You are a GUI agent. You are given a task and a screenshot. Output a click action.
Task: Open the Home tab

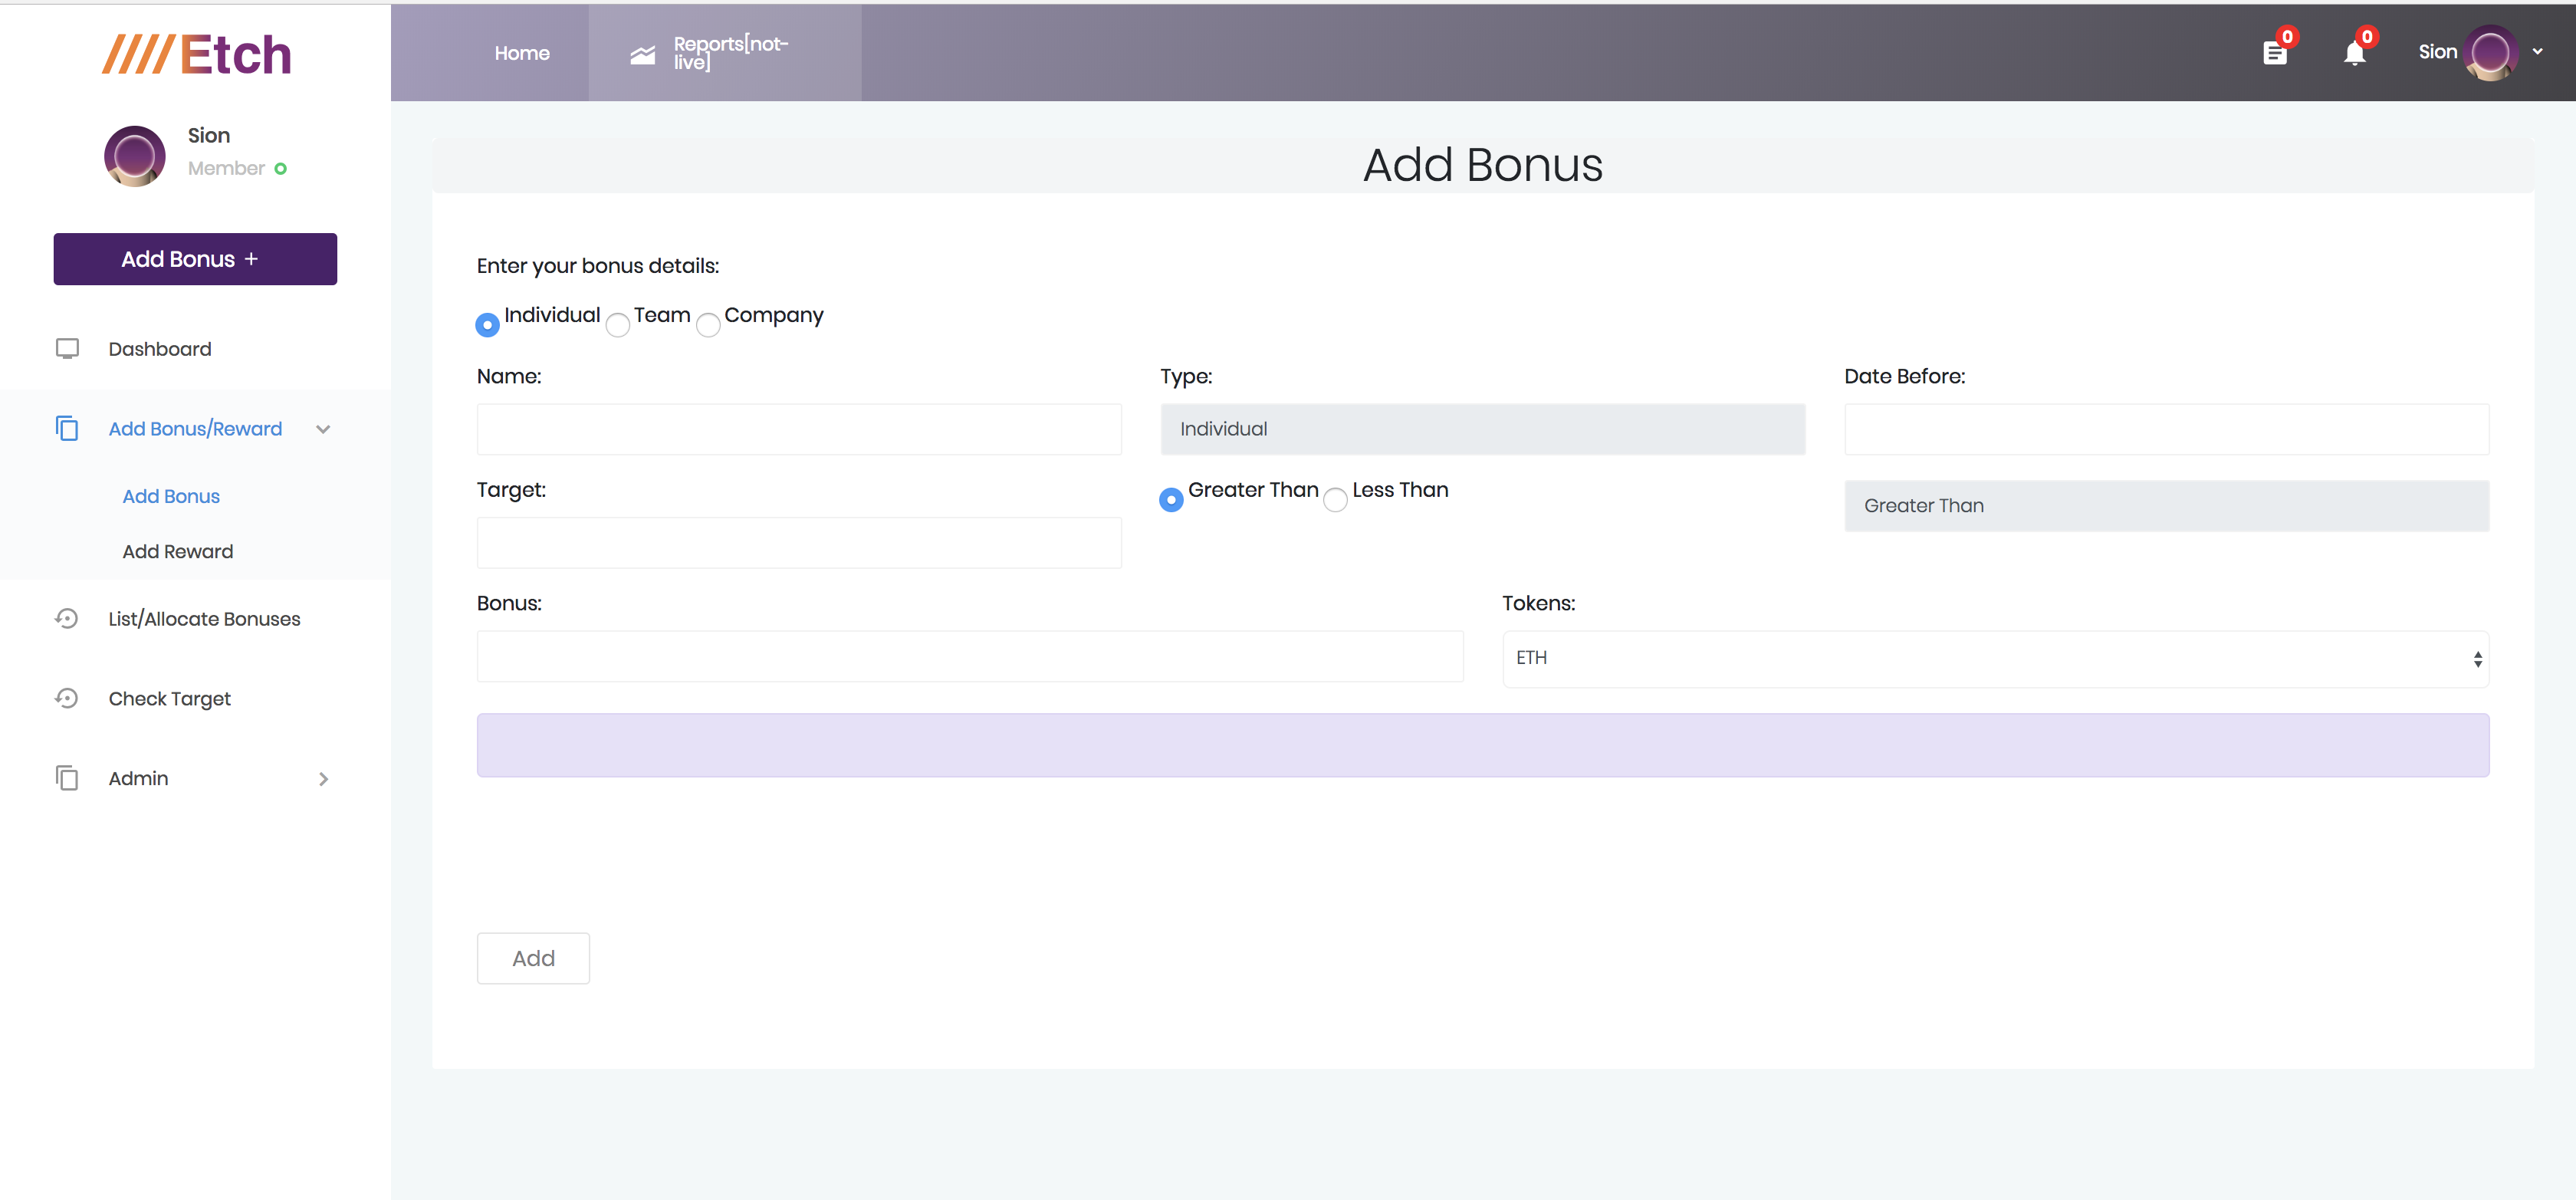[x=521, y=53]
